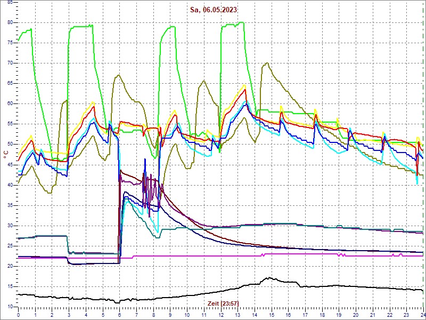Select hour 4 on the time axis
This screenshot has width=426, height=320.
coord(86,315)
